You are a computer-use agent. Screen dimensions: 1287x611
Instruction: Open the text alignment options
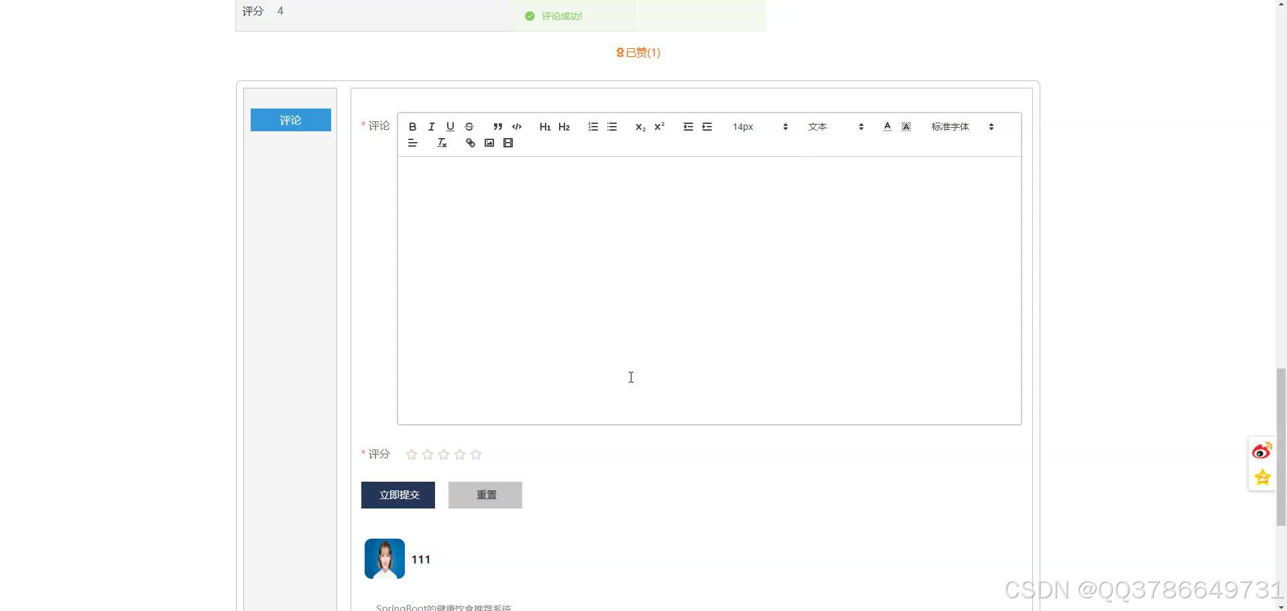pos(413,143)
